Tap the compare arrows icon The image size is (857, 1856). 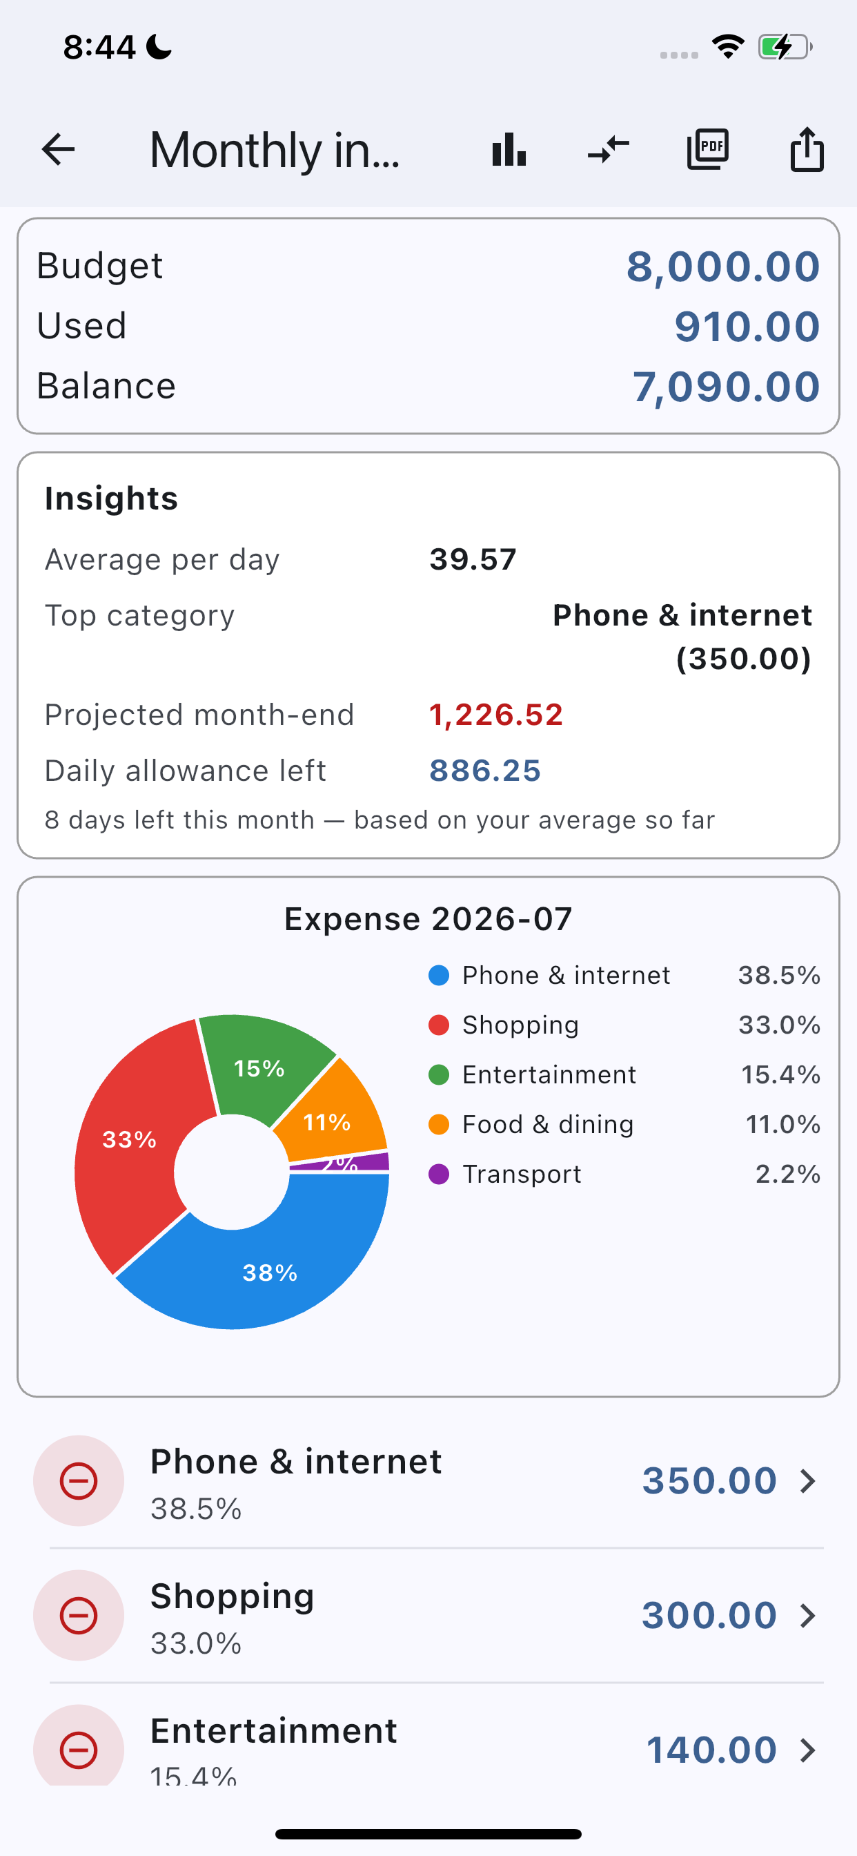coord(609,150)
